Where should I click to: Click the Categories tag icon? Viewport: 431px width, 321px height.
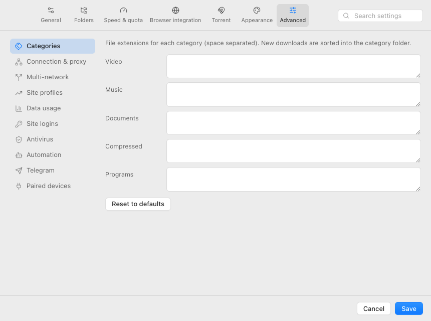[x=19, y=46]
